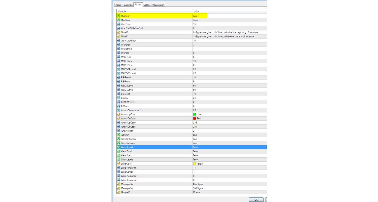Toggle the UseTimer false value
This screenshot has width=378, height=202.
pos(195,20)
